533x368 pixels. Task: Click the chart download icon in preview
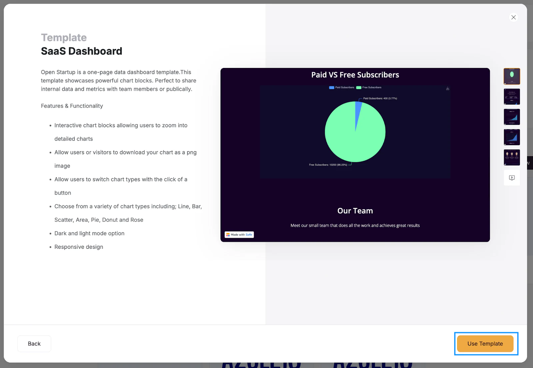point(448,89)
